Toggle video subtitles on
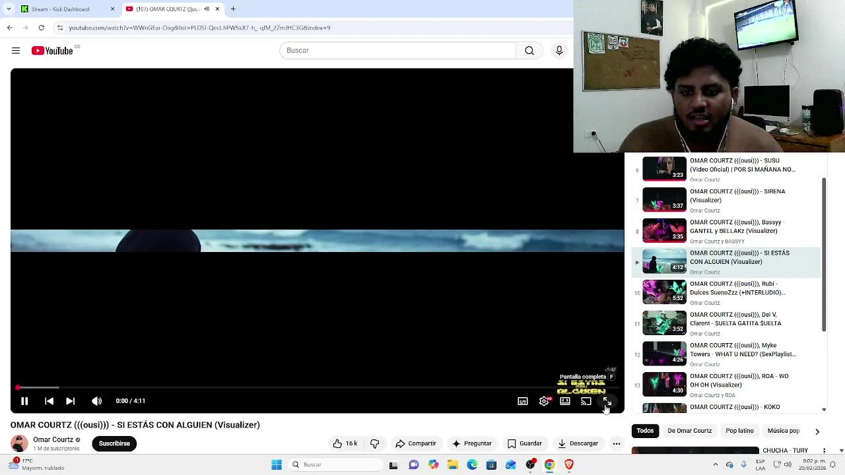845x475 pixels. 523,401
